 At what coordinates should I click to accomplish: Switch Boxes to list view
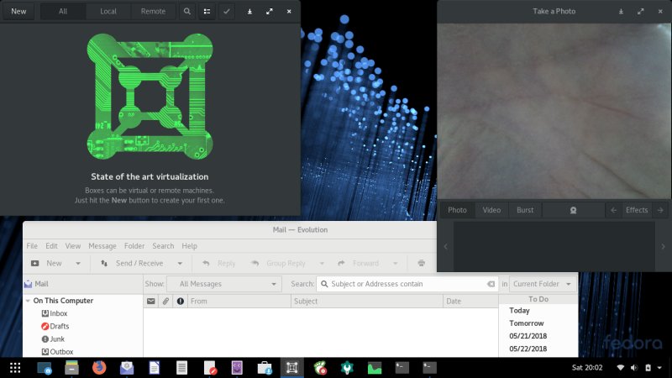point(207,12)
